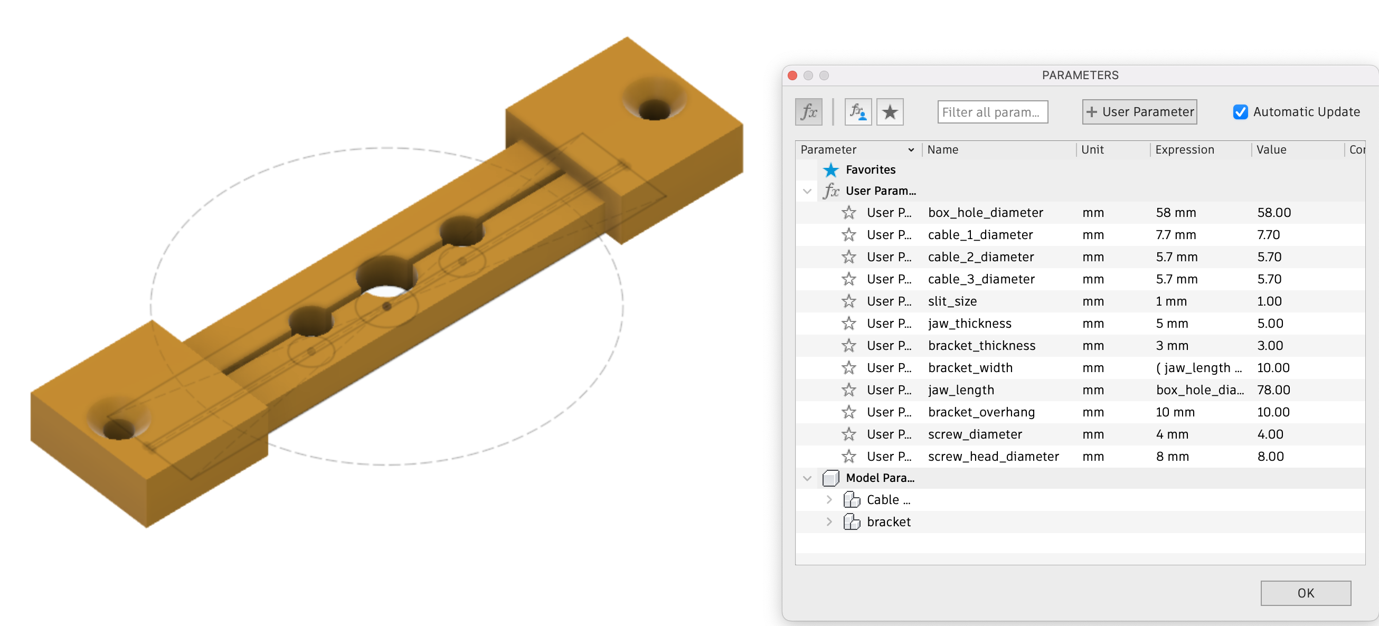This screenshot has height=626, width=1379.
Task: Edit the bracket_thickness expression 3 mm
Action: tap(1172, 346)
